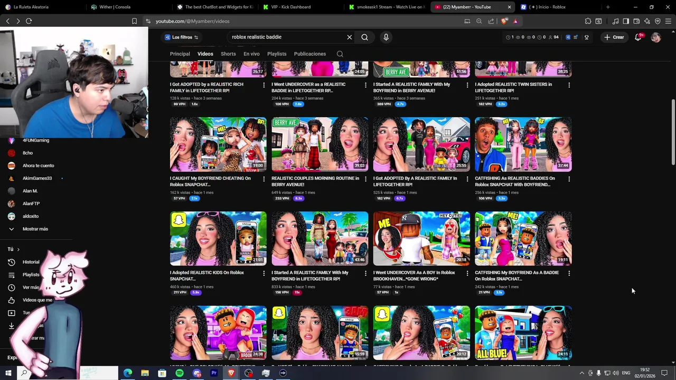Expand the Tú section chevron
Image resolution: width=676 pixels, height=380 pixels.
[x=18, y=249]
